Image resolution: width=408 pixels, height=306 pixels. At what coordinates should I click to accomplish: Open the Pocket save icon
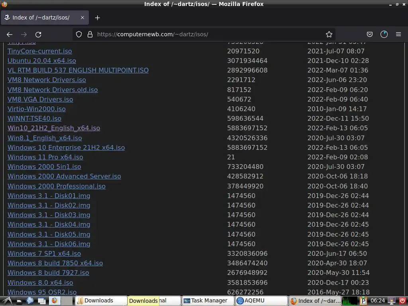point(369,34)
